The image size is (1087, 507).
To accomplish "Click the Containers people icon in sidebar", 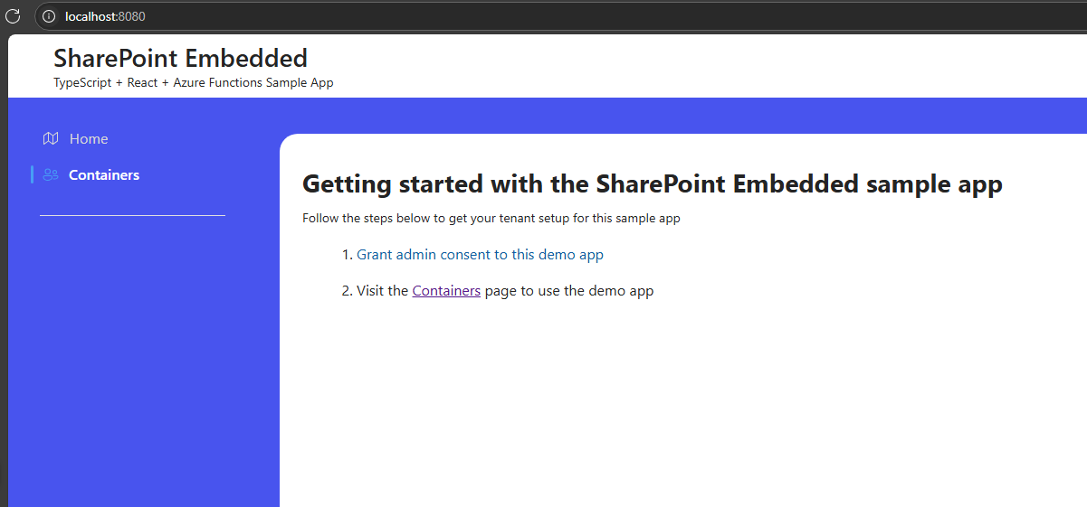I will (x=51, y=174).
